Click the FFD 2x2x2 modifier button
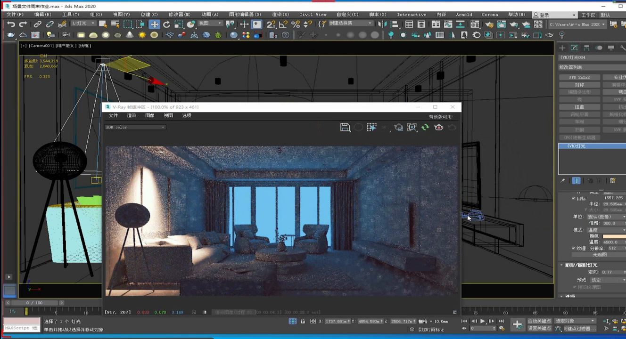Viewport: 626px width, 339px height. [x=579, y=77]
